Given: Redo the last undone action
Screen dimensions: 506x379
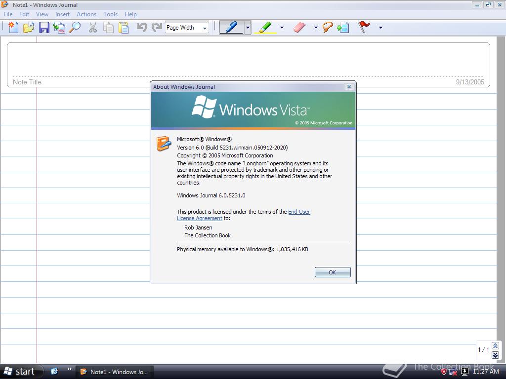Looking at the screenshot, I should (157, 28).
